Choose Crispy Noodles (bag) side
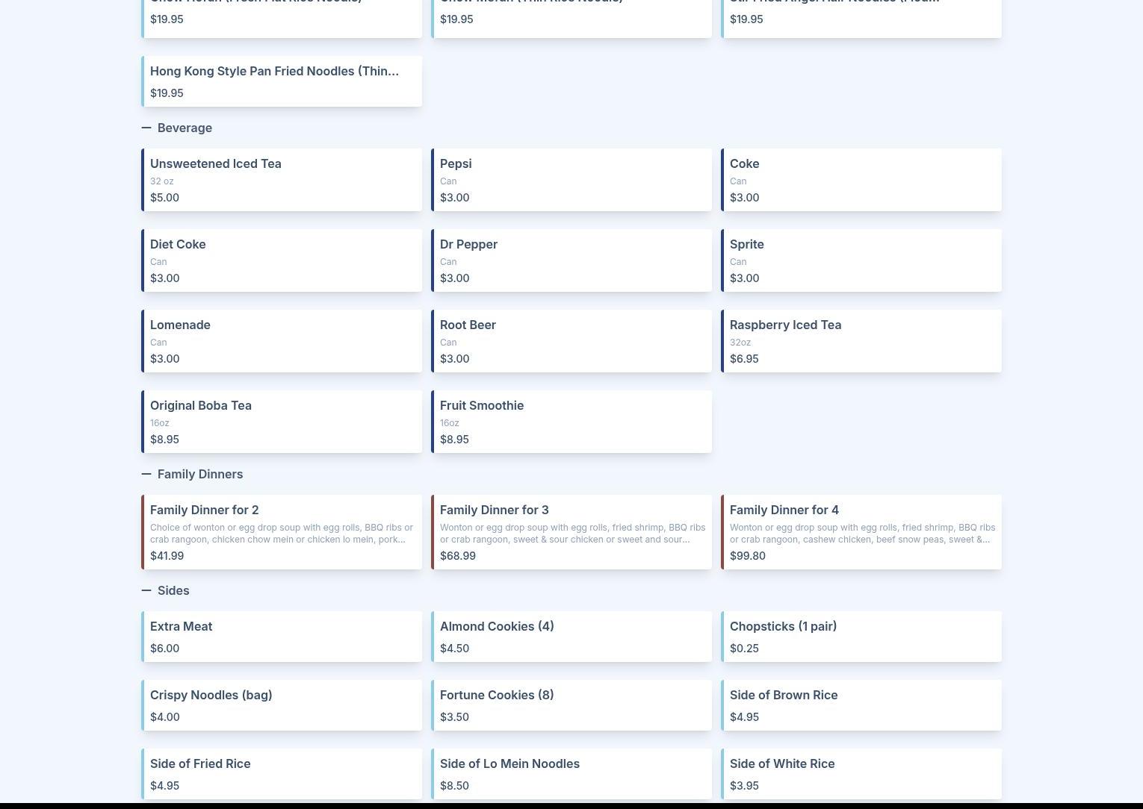Image resolution: width=1143 pixels, height=809 pixels. (282, 705)
